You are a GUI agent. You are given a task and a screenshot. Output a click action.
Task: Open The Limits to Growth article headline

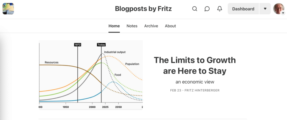195,65
